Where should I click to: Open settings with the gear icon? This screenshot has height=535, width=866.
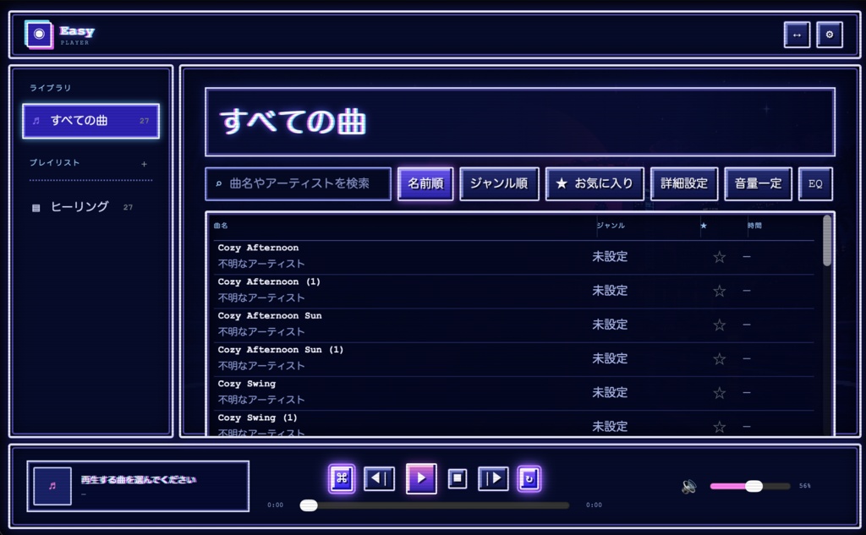(830, 35)
